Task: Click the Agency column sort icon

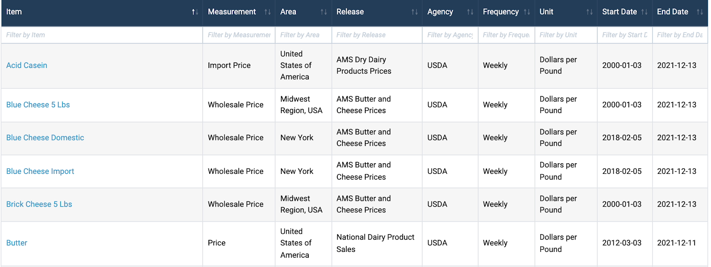Action: point(470,12)
